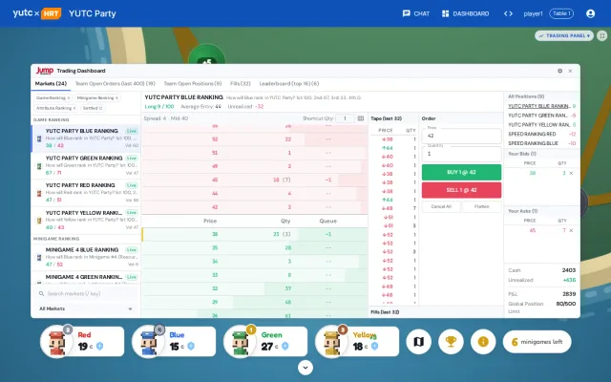The height and width of the screenshot is (382, 611).
Task: Collapse bottom bar with the chevron-down button
Action: pyautogui.click(x=305, y=368)
